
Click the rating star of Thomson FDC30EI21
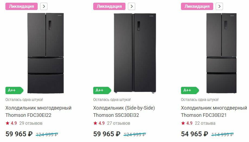pos(183,123)
